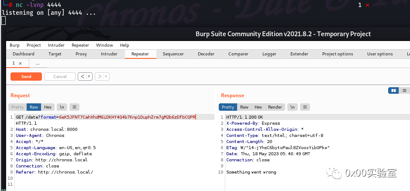Viewport: 410px width, 191px height.
Task: Switch Response view to Hex
Action: coord(258,107)
